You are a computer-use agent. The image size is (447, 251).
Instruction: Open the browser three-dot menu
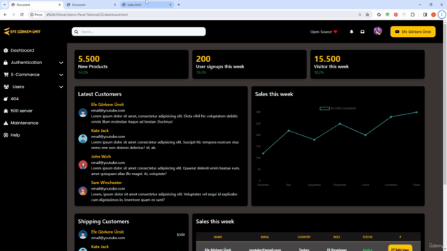441,15
